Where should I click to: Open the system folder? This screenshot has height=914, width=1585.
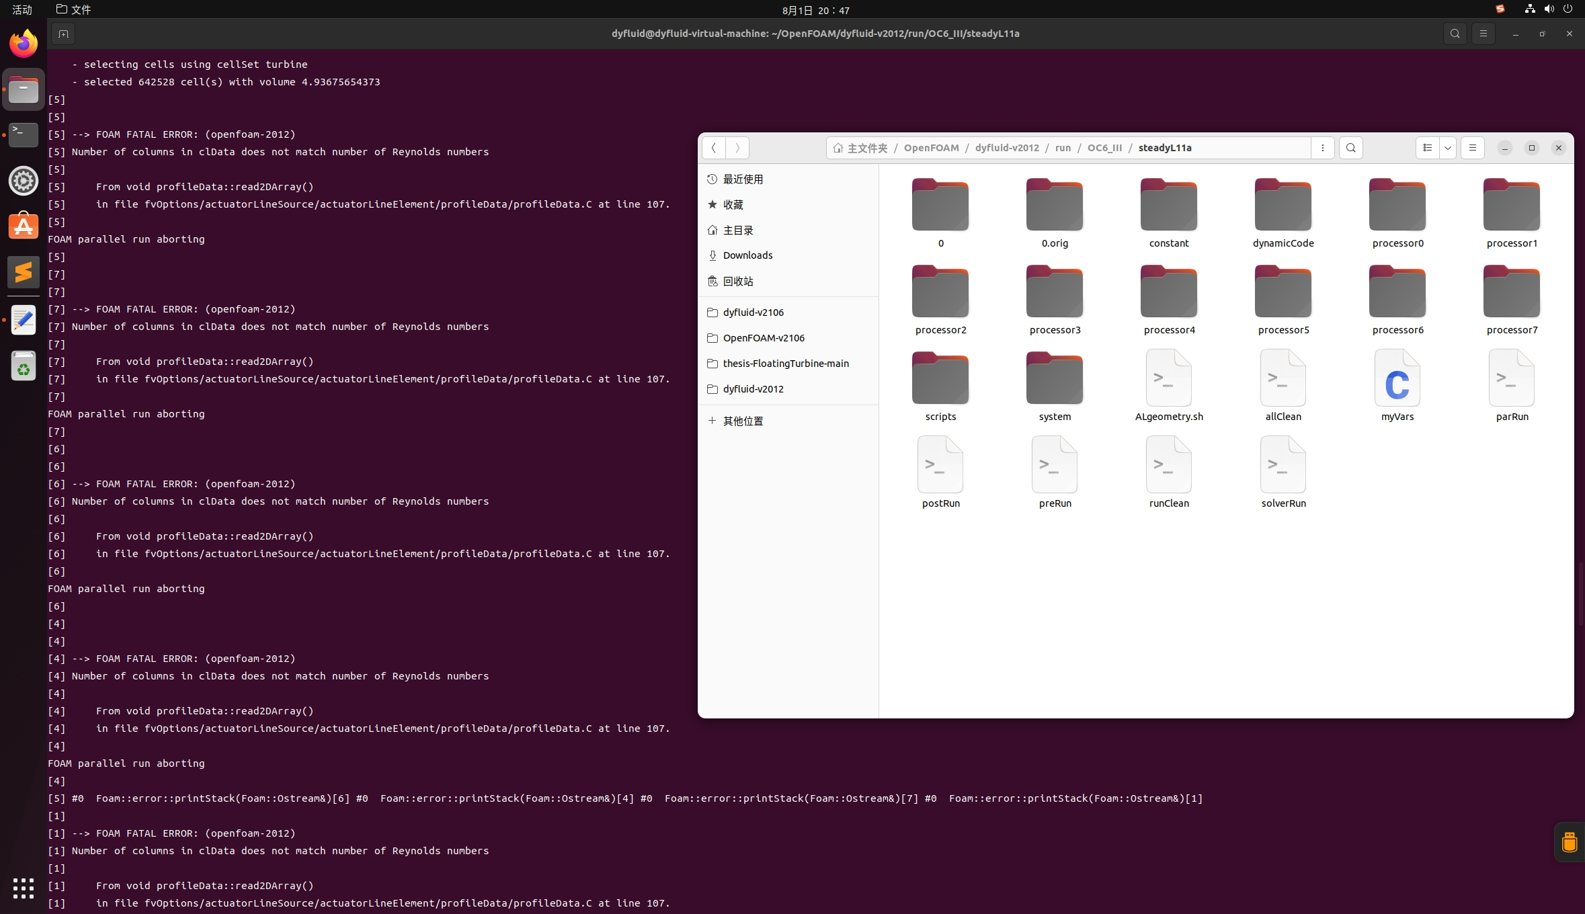tap(1055, 386)
